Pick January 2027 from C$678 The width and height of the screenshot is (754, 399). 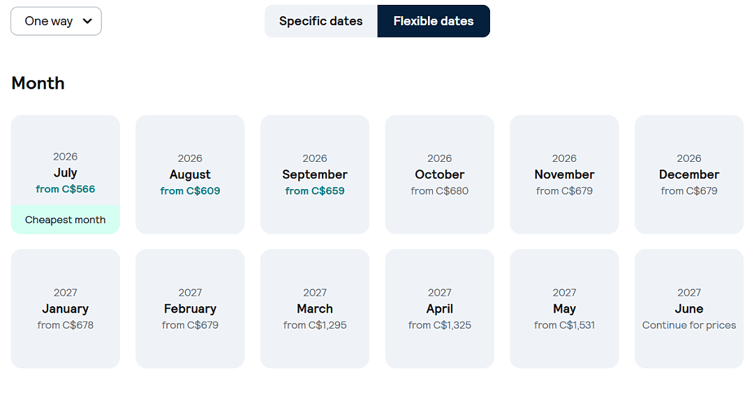66,308
